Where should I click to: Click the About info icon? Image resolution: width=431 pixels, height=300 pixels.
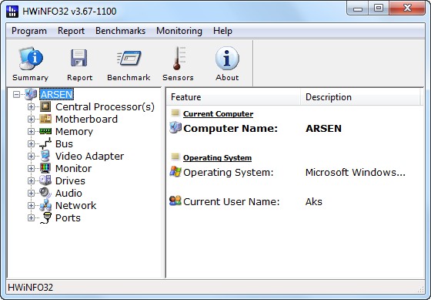[x=227, y=58]
